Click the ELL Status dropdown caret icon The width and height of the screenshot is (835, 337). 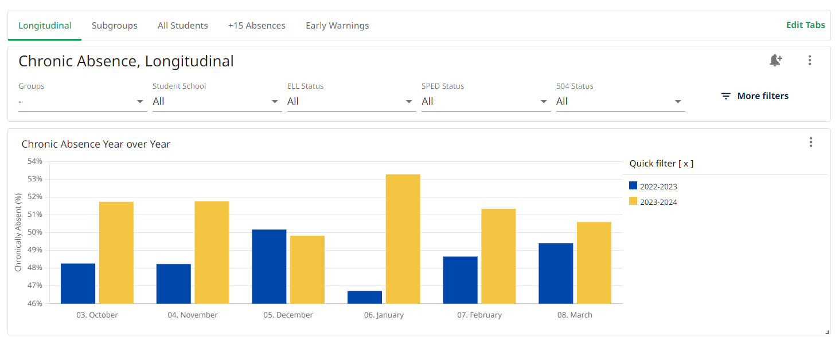point(408,101)
